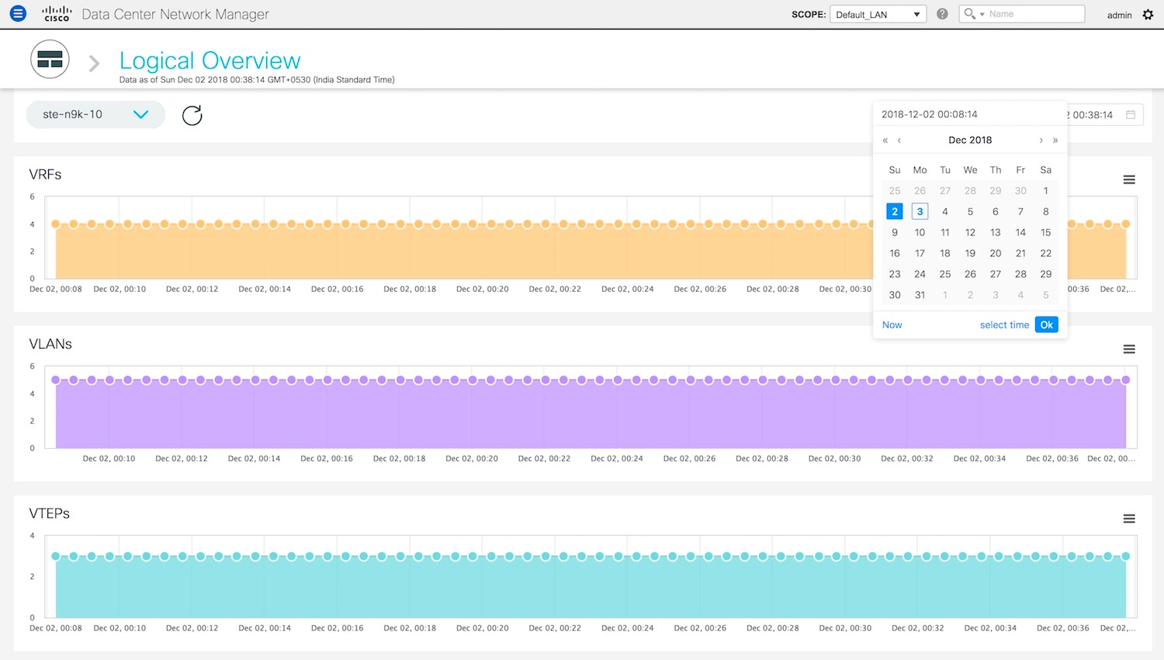Expand the search filter type dropdown arrow

pos(982,15)
